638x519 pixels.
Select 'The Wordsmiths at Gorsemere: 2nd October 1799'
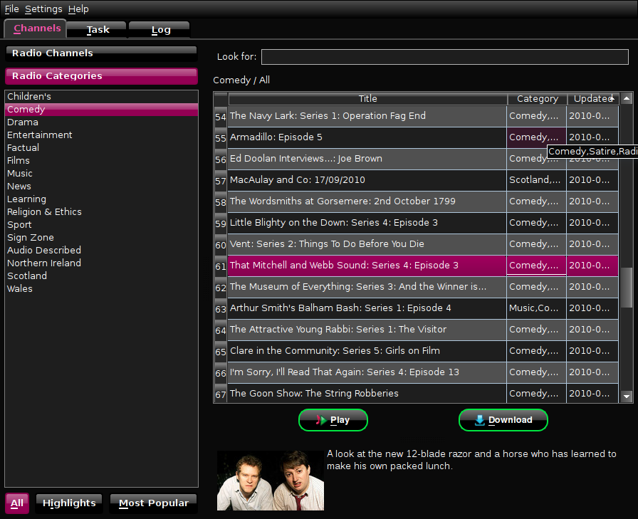[367, 201]
